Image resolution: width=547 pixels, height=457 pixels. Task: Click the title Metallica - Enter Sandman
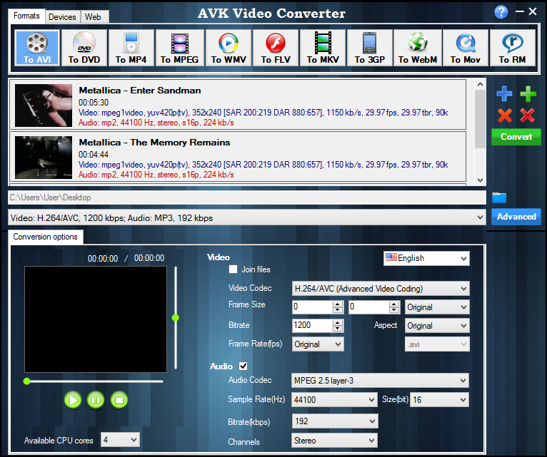pyautogui.click(x=140, y=91)
